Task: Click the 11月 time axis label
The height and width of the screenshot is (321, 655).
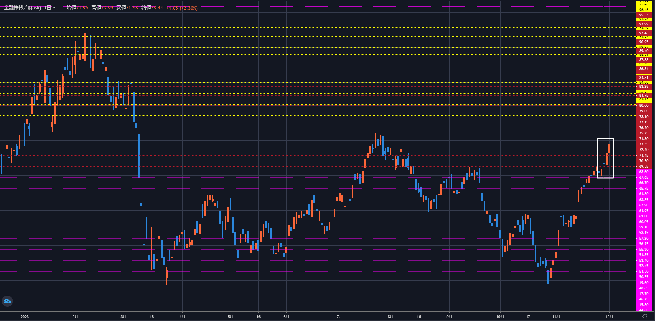Action: [x=556, y=317]
